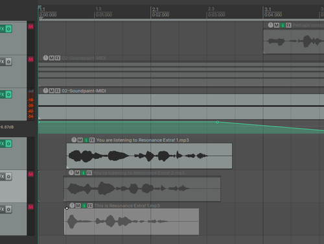Open track FX button on 'This is Resonance Extra!' track
The image size is (324, 244).
pos(2,209)
